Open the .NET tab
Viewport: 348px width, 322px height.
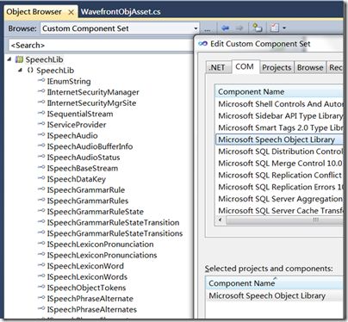point(217,67)
